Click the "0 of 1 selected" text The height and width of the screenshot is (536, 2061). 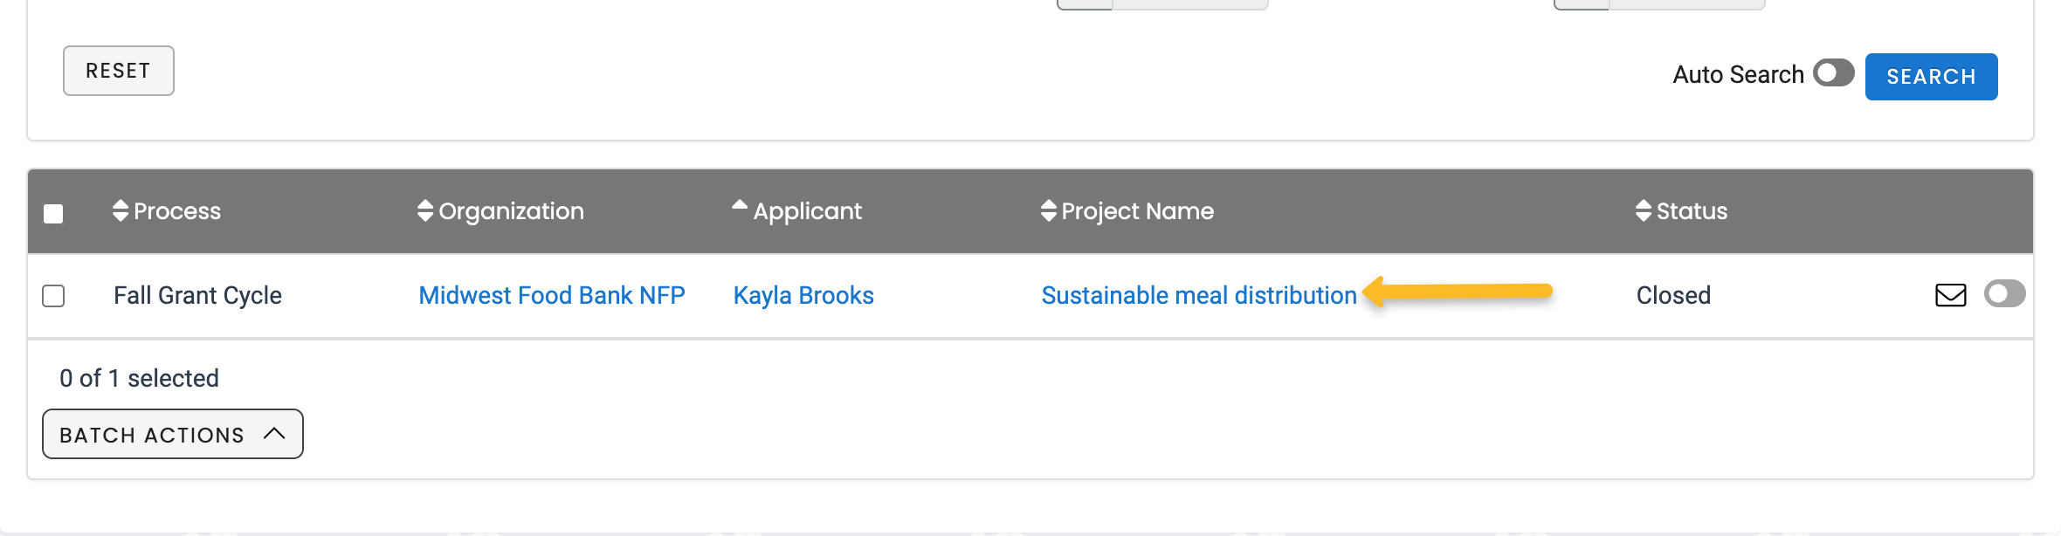click(139, 378)
